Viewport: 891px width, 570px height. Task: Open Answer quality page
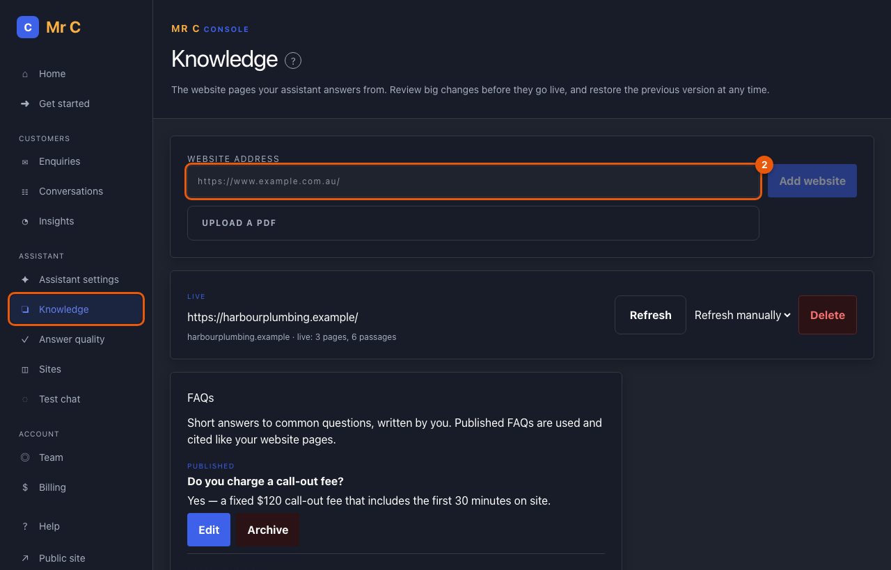click(77, 339)
